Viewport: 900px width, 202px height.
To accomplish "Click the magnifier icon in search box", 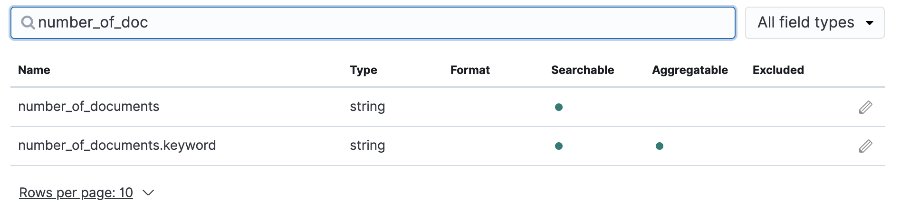I will point(28,23).
